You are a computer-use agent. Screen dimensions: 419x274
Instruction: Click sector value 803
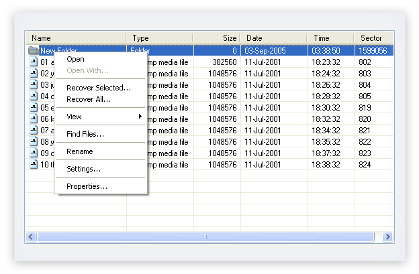(x=365, y=74)
